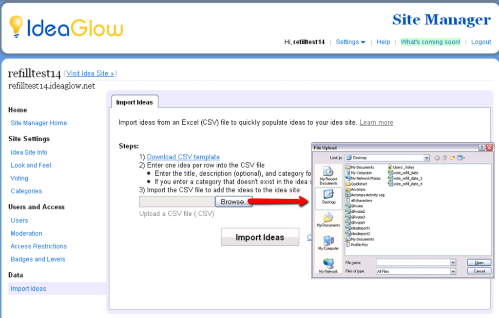Select the GRvote file
Screen dimensions: 499x318
(354, 206)
